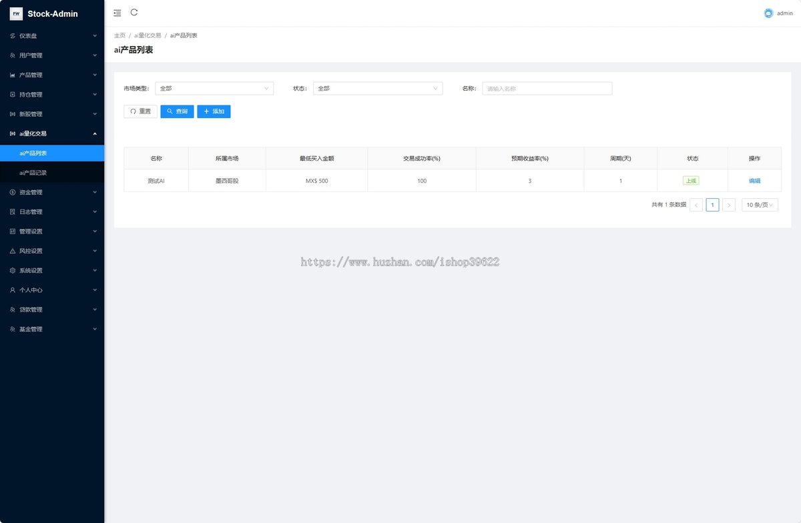Viewport: 801px width, 523px height.
Task: Open 仪表盘 dashboard menu
Action: point(52,35)
